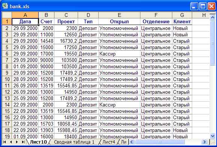The width and height of the screenshot is (217, 147).
Task: Select row 14 header
Action: [x=7, y=105]
